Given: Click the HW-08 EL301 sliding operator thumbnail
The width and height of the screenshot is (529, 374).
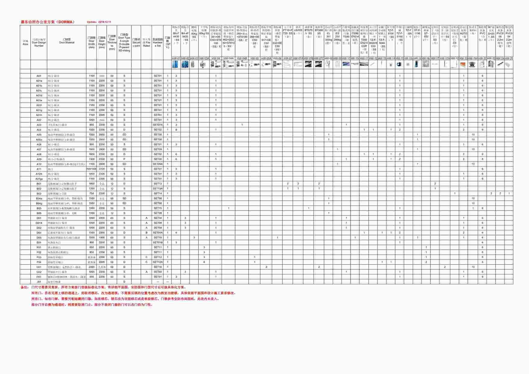Looking at the screenshot, I should 328,64.
